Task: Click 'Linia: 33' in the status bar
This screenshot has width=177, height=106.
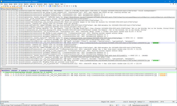Action: 125,102
